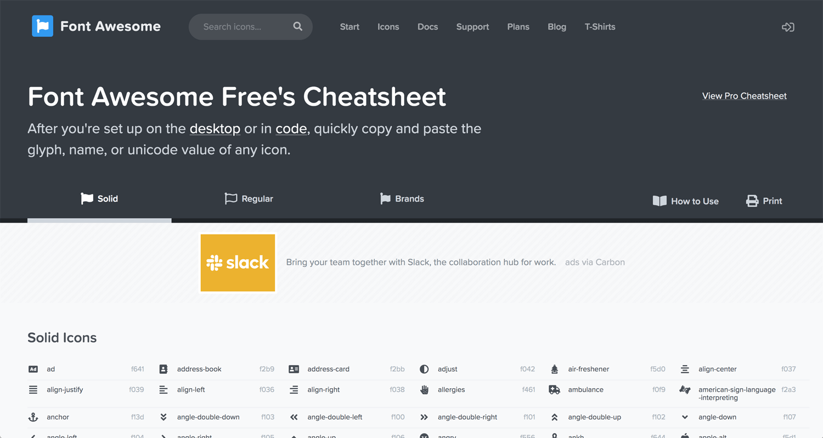Click the adjust half-circle icon glyph
The width and height of the screenshot is (823, 438).
pos(424,369)
